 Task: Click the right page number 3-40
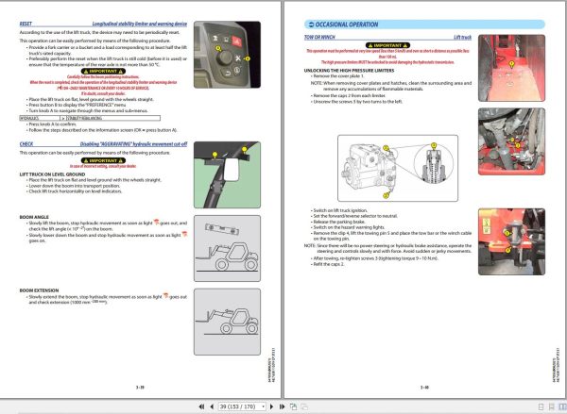[424, 388]
